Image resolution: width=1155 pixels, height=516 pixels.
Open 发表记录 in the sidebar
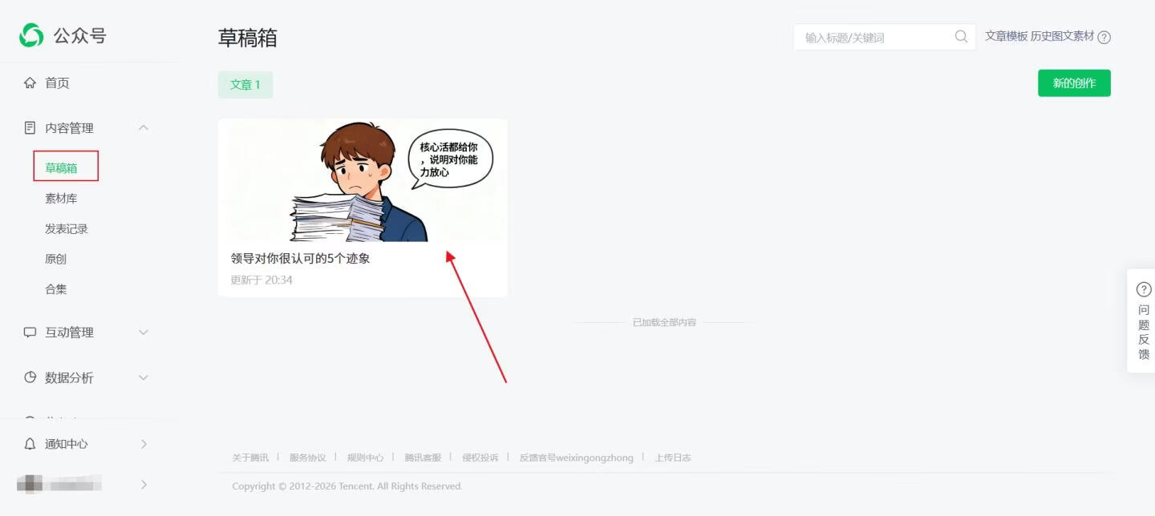pyautogui.click(x=67, y=228)
